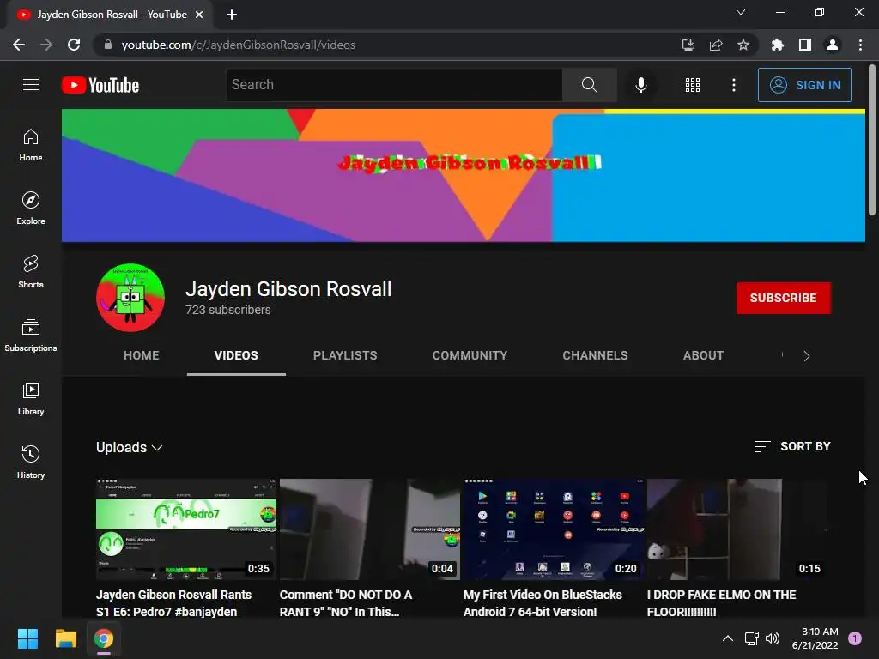The image size is (879, 659).
Task: Click the Pedro7 video thumbnail
Action: [x=186, y=529]
